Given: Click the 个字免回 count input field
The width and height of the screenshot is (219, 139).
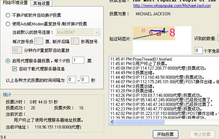Looking at the screenshot, I should coord(198,51).
